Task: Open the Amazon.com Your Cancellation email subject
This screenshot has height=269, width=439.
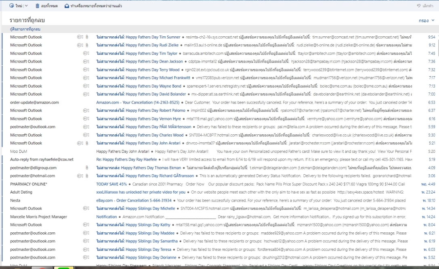Action: click(x=138, y=102)
